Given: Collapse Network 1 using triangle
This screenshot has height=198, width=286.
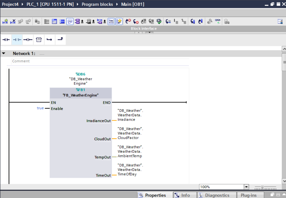Looking at the screenshot, I should pyautogui.click(x=4, y=53).
